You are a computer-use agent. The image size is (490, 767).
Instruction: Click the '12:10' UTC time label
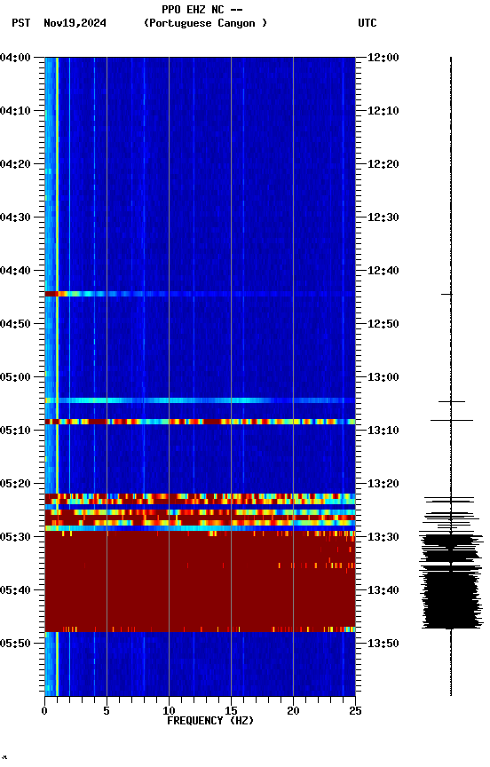coord(383,111)
